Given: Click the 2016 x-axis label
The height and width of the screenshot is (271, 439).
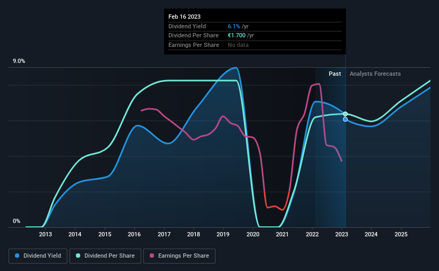Looking at the screenshot, I should [134, 234].
